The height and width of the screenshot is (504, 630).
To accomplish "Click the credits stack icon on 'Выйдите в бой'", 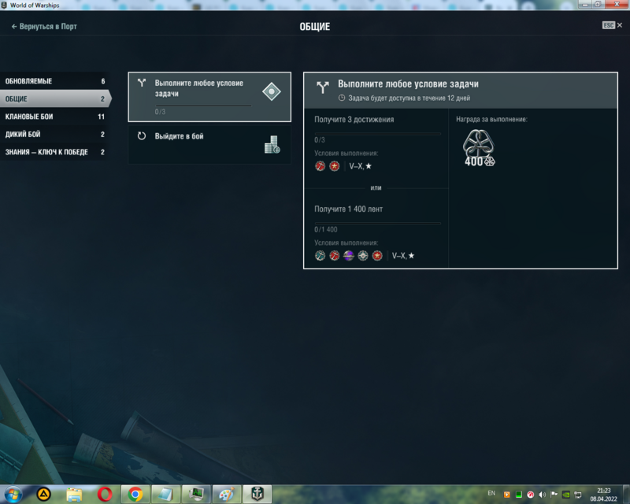I will tap(272, 144).
